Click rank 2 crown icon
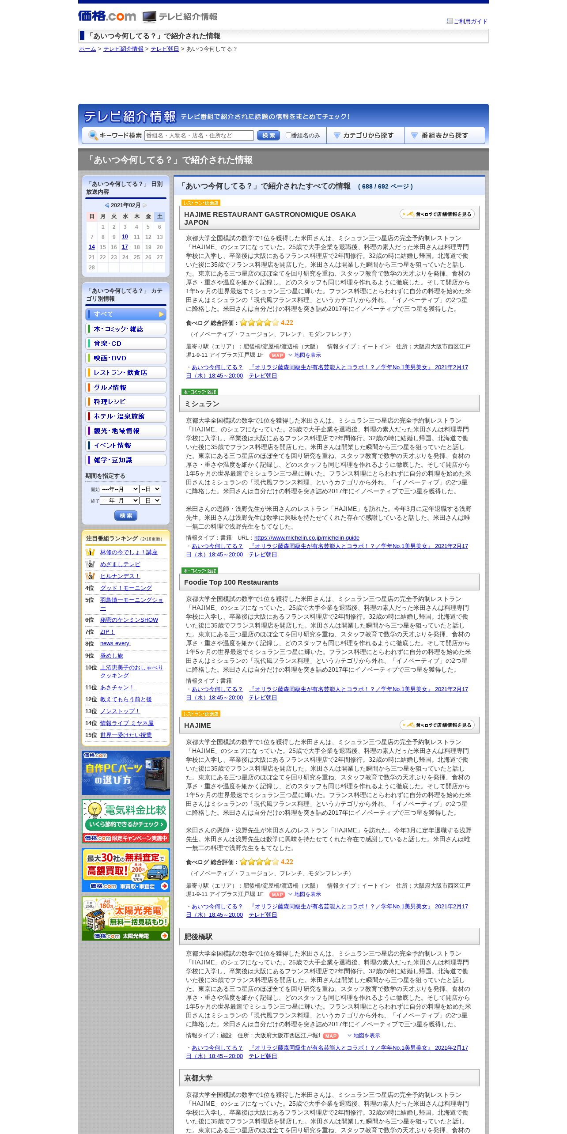Screen dimensions: 567x1134 [90, 564]
